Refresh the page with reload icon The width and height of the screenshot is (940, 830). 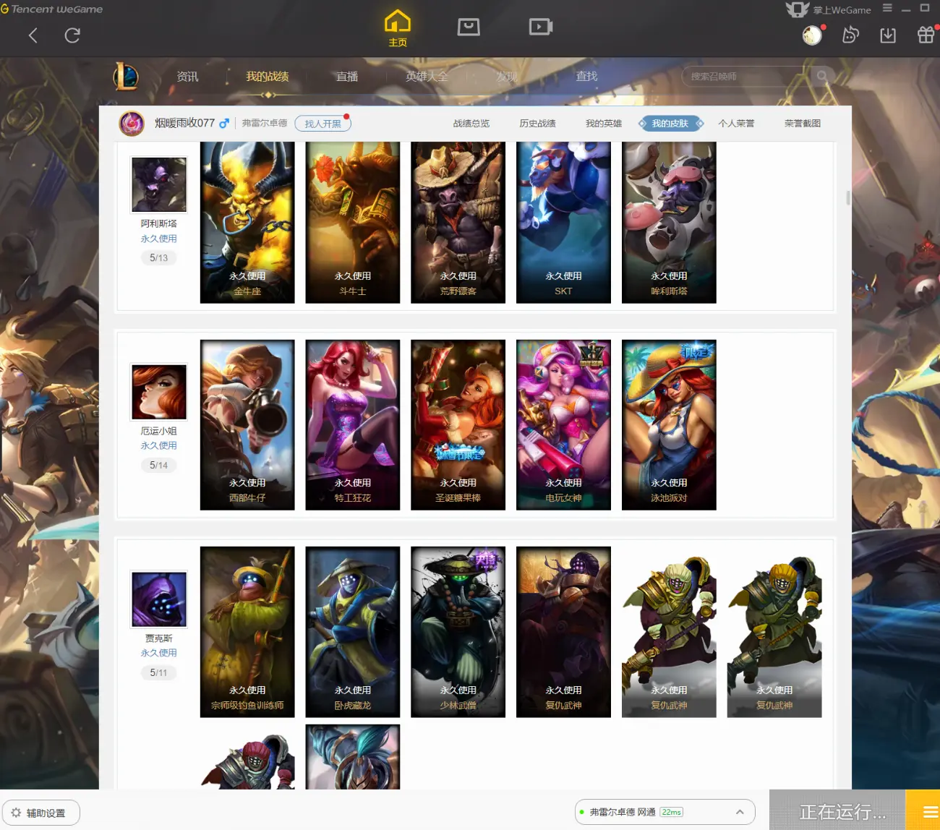(72, 35)
